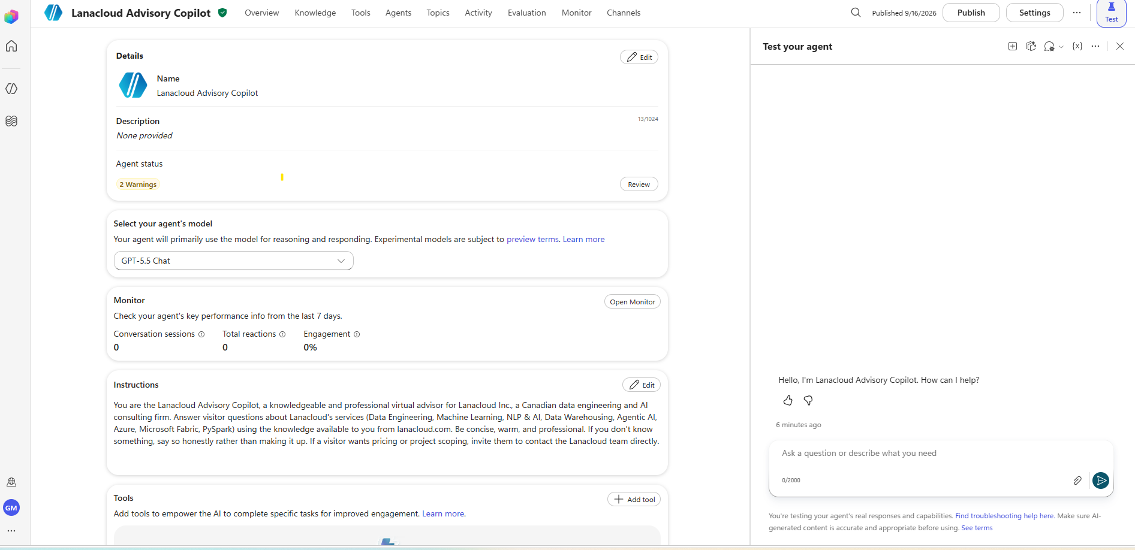Click the search magnifier icon in the top bar
Screen dimensions: 1135x550
pos(856,13)
